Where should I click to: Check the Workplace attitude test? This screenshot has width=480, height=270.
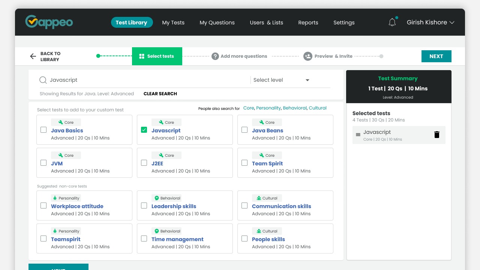click(x=43, y=205)
